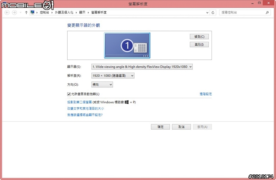This screenshot has width=276, height=180.
Task: Open the recent locations dropdown arrow
Action: 21,12
